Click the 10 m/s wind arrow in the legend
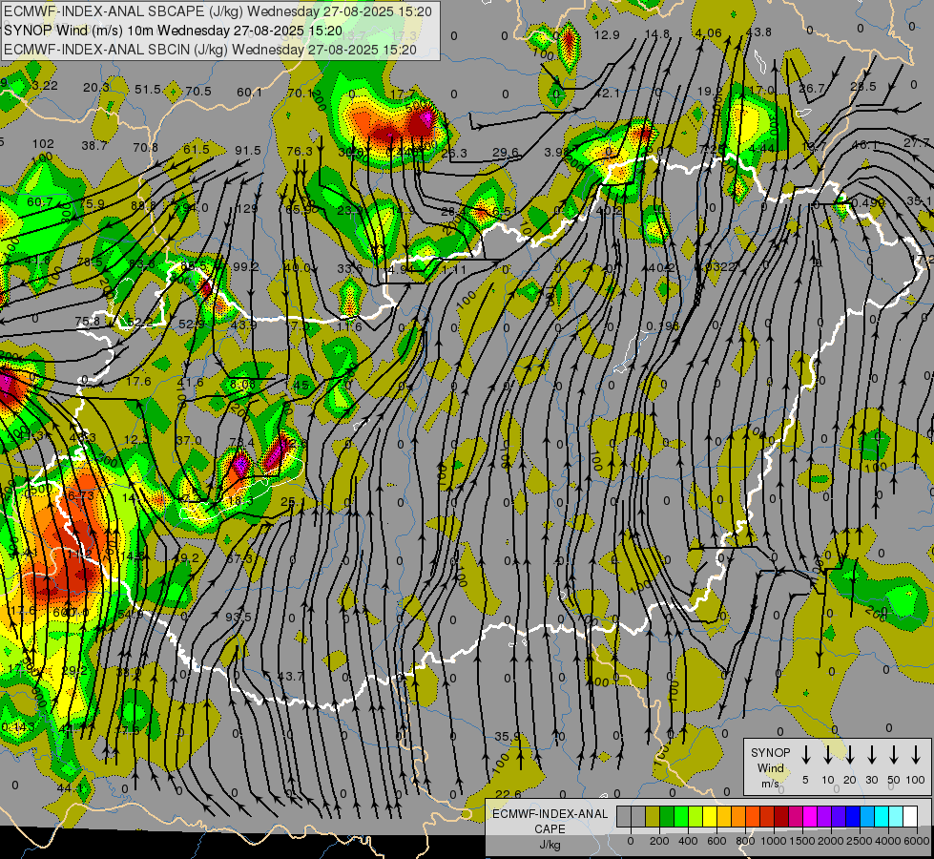Image resolution: width=934 pixels, height=859 pixels. pos(827,755)
